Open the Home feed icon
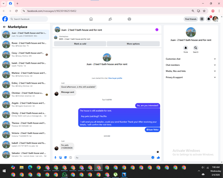 [x=91, y=19]
